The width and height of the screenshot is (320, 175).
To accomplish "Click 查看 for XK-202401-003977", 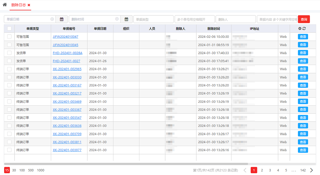I will [303, 150].
